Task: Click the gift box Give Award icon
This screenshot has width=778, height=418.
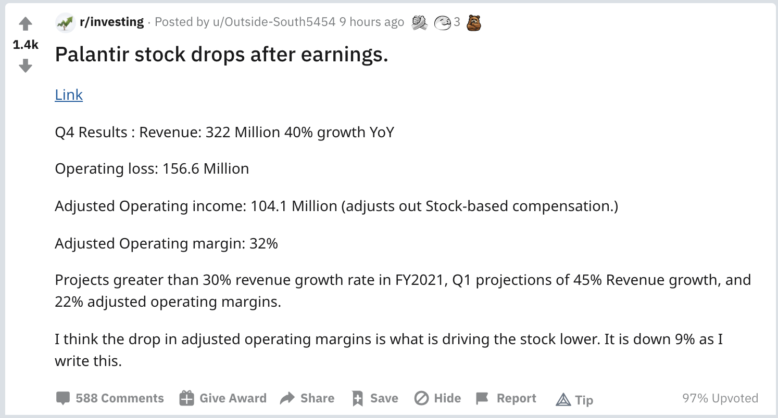Action: (186, 398)
